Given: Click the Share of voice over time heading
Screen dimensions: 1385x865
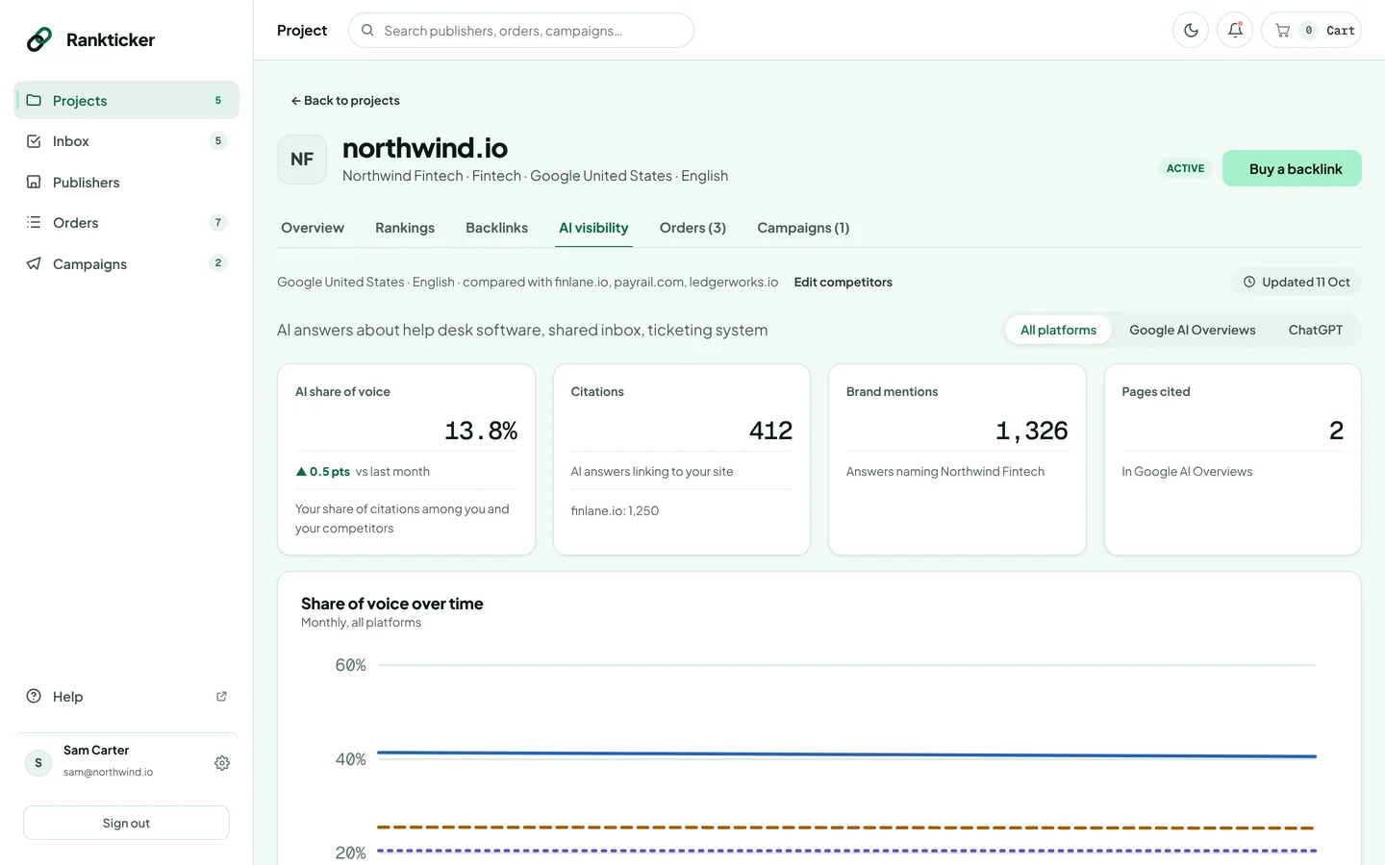Looking at the screenshot, I should tap(391, 604).
